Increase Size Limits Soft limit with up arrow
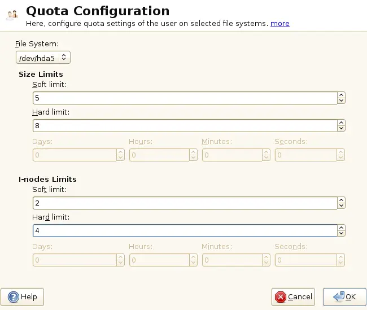 pyautogui.click(x=341, y=95)
